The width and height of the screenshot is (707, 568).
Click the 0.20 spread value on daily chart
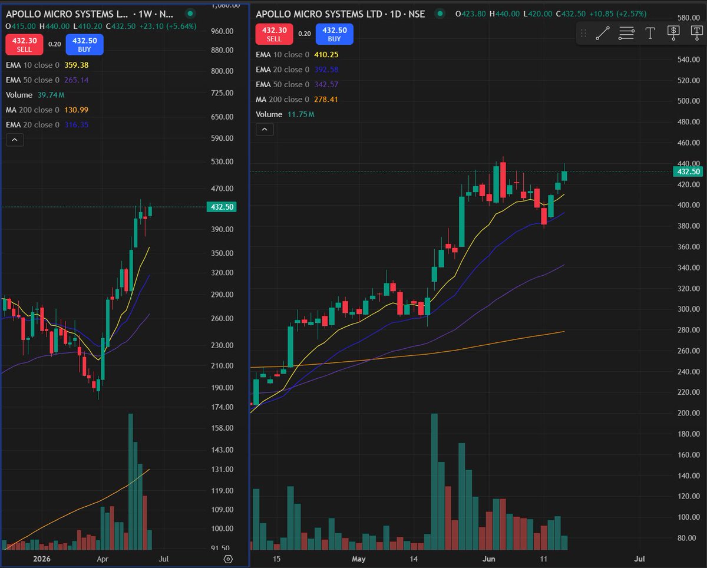pos(304,34)
